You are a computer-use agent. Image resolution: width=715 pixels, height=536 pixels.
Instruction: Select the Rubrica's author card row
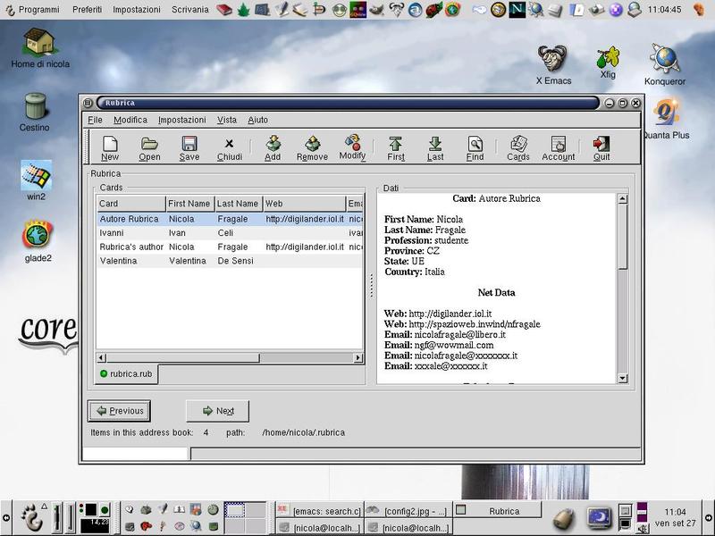pyautogui.click(x=230, y=247)
